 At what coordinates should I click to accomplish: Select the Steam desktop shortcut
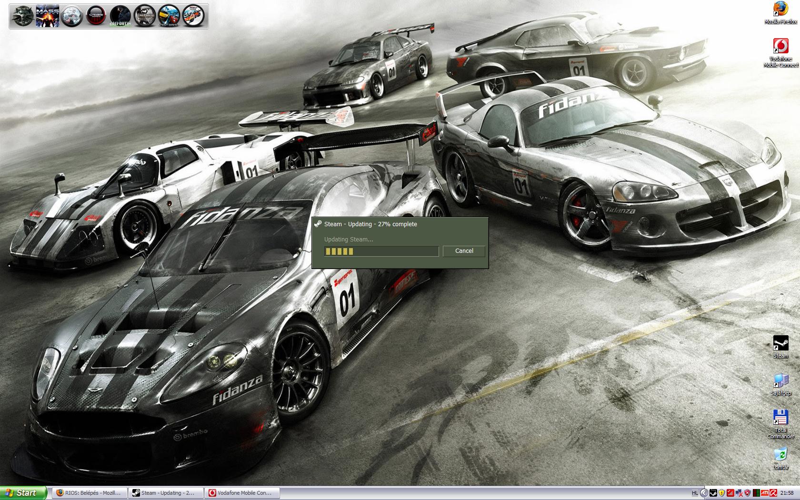780,347
